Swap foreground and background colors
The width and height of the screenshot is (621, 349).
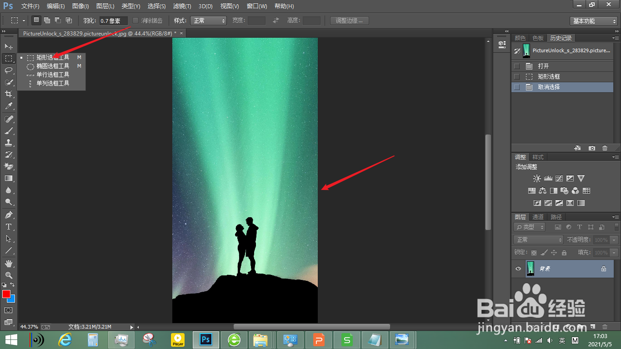[x=12, y=285]
